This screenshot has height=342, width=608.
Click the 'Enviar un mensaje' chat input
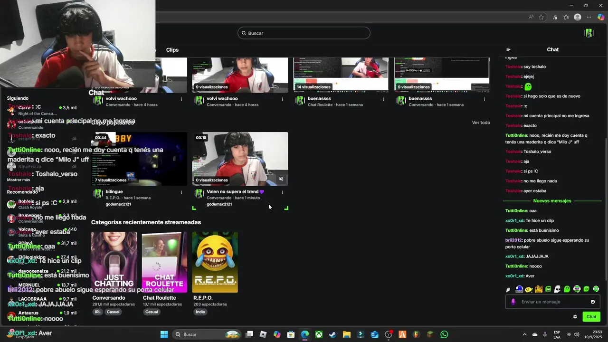pos(552,302)
